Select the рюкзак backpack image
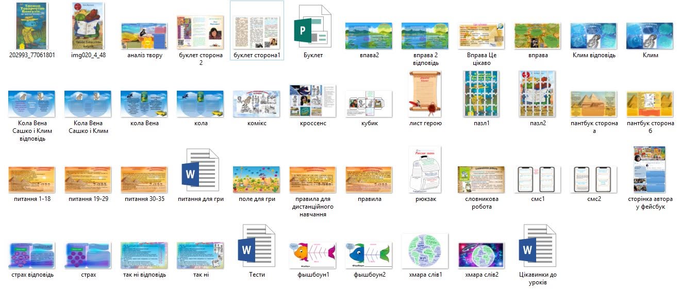Screen dimensions: 681x289 pos(426,169)
